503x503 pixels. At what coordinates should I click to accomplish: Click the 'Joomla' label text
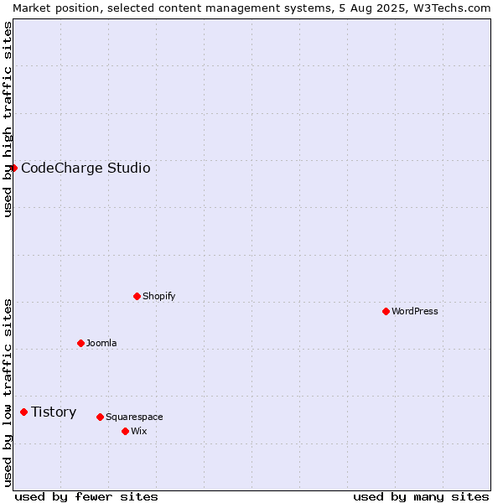click(101, 343)
